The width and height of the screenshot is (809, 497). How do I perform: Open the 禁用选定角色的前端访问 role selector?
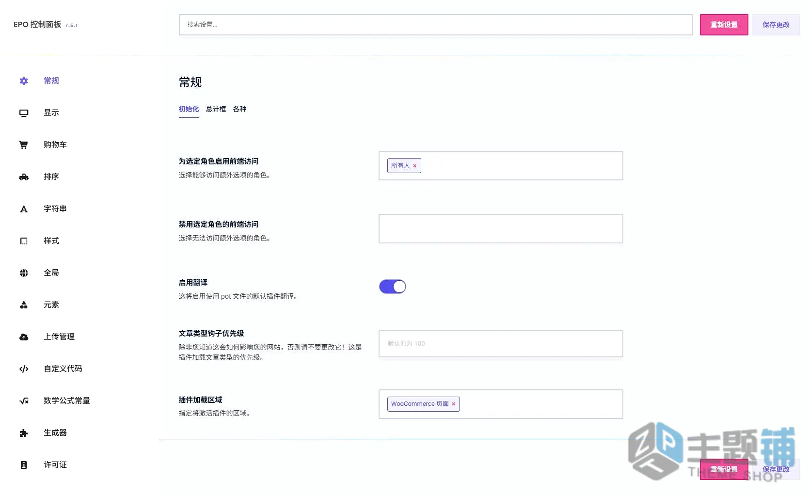(x=501, y=229)
